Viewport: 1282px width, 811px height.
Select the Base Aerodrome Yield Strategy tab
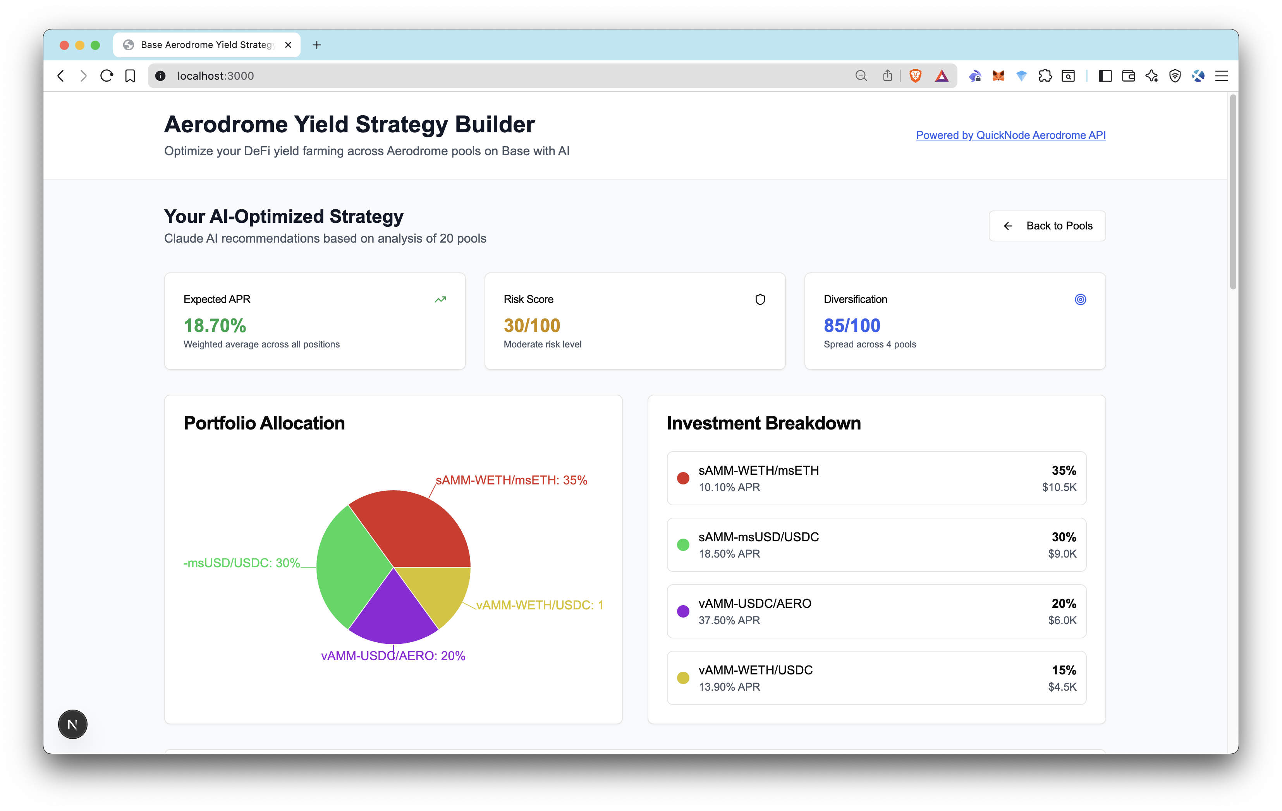click(x=206, y=44)
